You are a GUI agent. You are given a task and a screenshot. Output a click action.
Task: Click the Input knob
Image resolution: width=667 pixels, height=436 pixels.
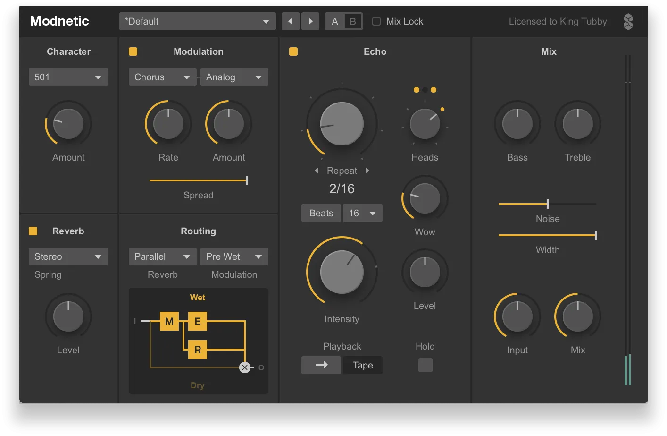click(x=517, y=316)
